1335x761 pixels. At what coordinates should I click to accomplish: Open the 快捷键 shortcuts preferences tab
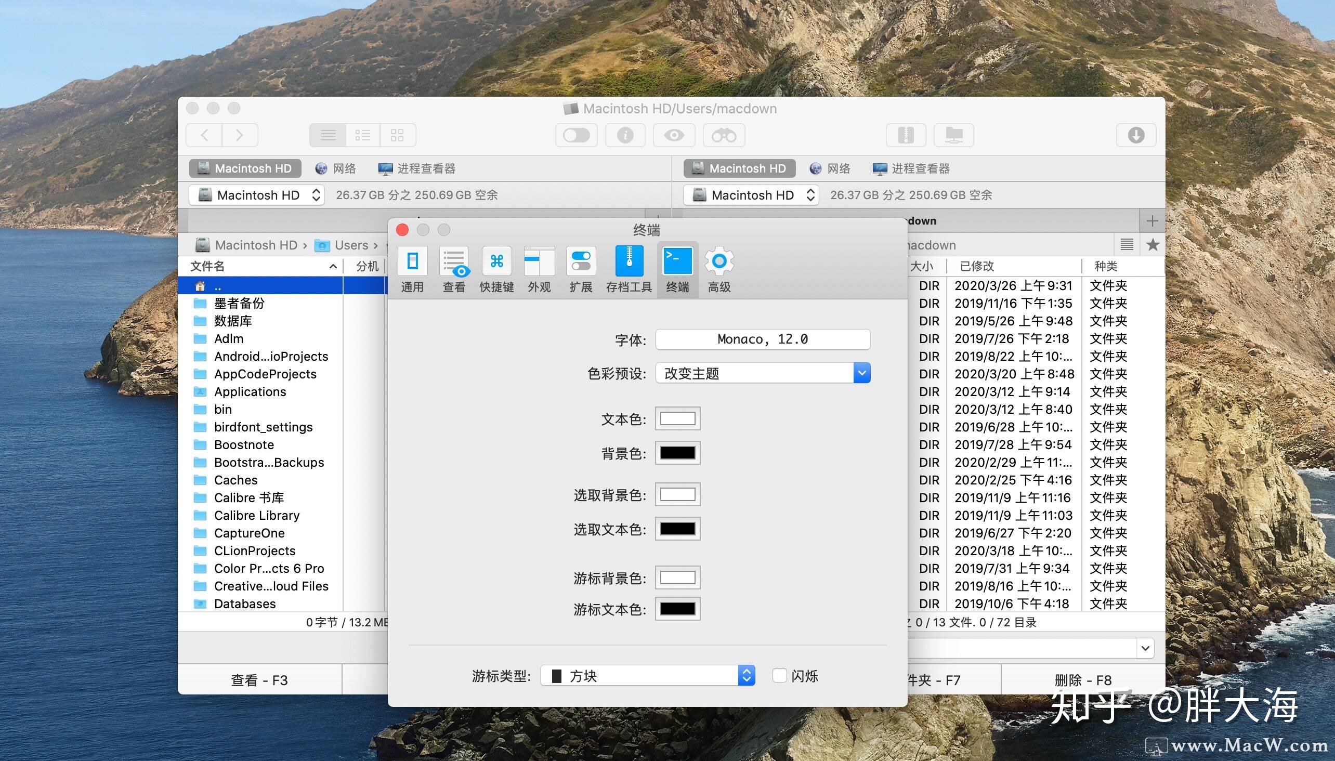tap(496, 269)
